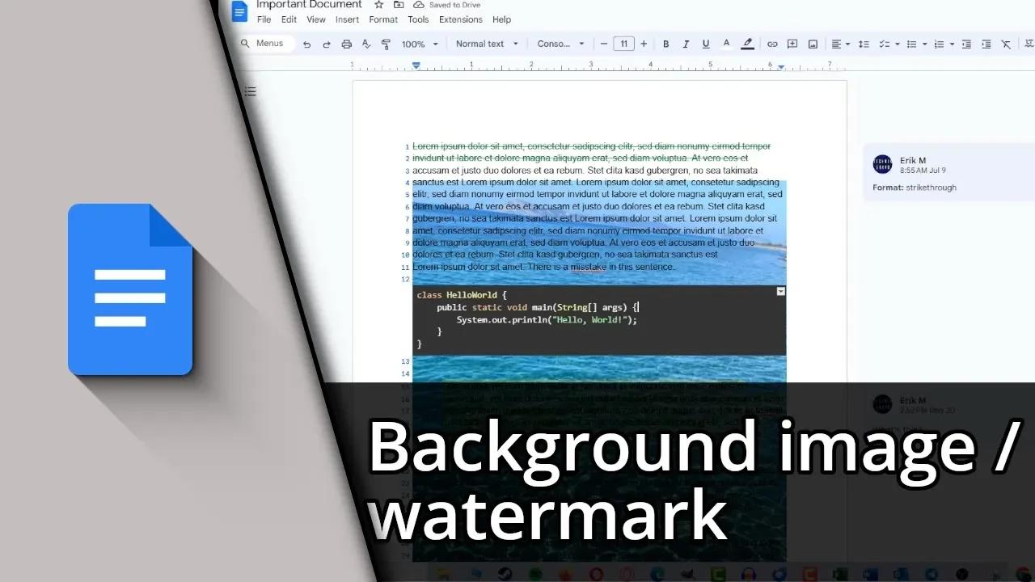Add a comment
The image size is (1035, 582).
click(x=792, y=44)
